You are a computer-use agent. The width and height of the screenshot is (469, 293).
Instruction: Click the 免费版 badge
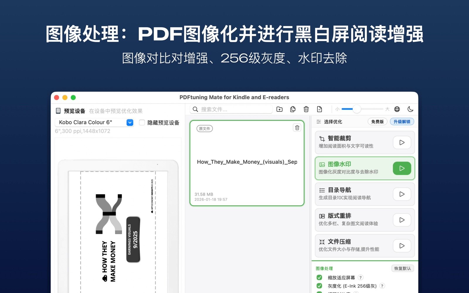coord(377,122)
